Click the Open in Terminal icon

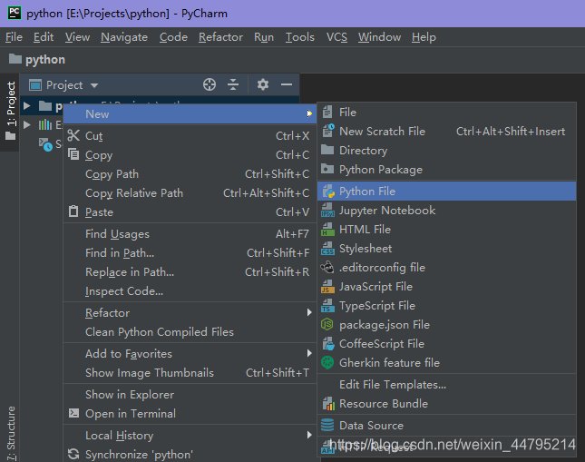coord(73,413)
